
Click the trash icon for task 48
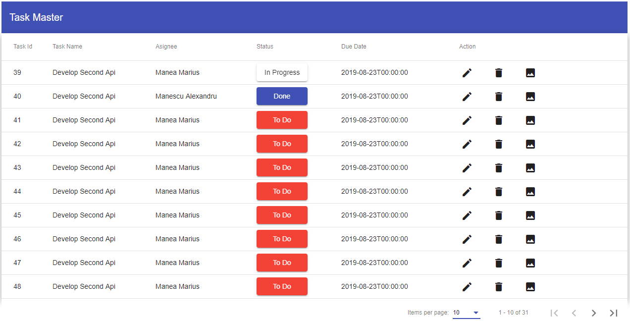click(x=498, y=286)
